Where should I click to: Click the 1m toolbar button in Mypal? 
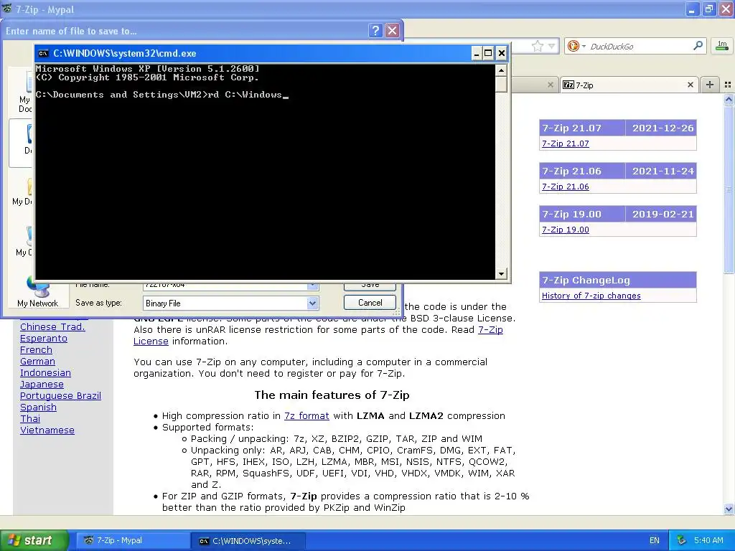(x=722, y=45)
